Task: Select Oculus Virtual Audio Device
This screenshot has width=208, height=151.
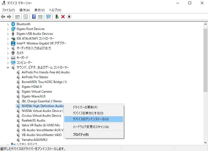Action: point(41,116)
